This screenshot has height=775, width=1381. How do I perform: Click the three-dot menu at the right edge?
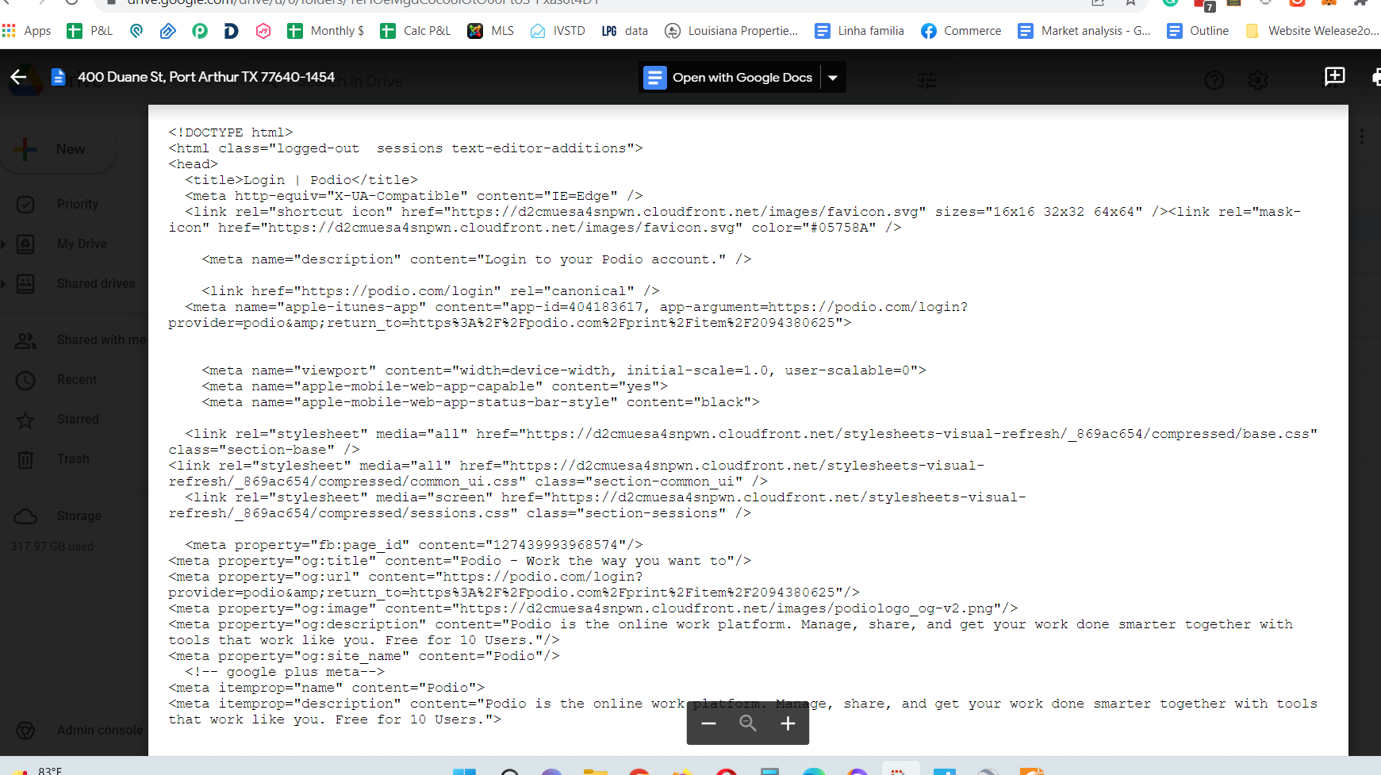[1362, 136]
